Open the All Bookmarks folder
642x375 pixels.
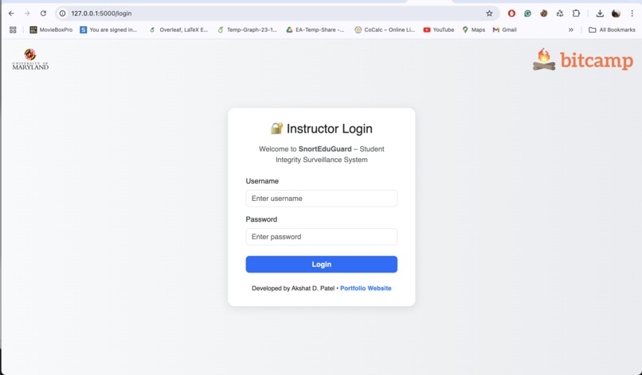coord(612,30)
